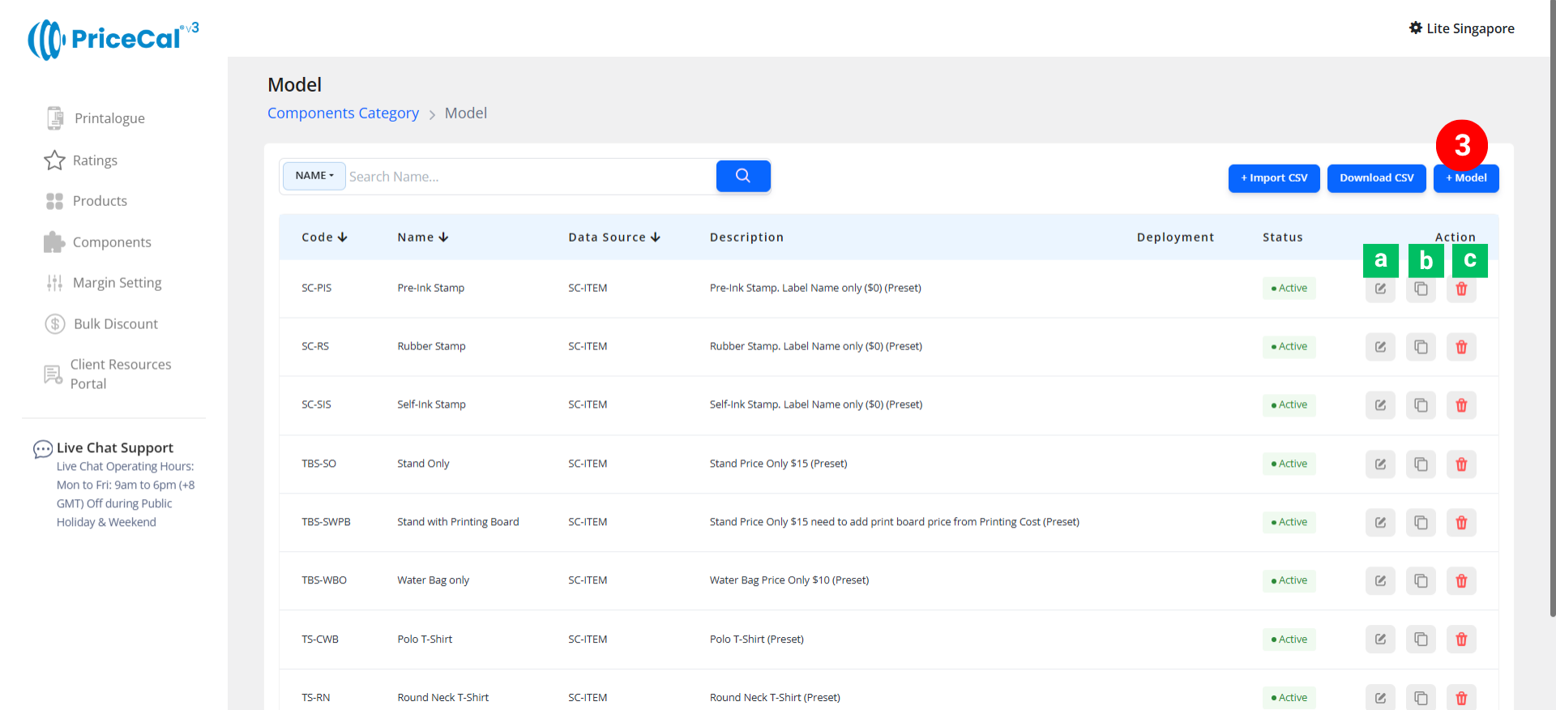
Task: Click the magnifier search button
Action: point(742,176)
